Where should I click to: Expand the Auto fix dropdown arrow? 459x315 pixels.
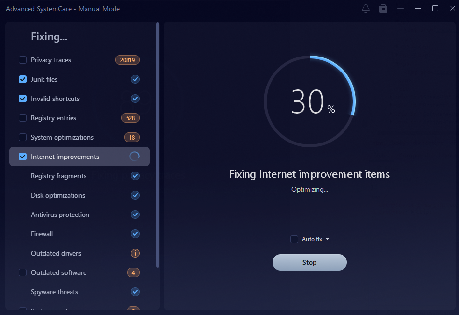click(x=328, y=239)
